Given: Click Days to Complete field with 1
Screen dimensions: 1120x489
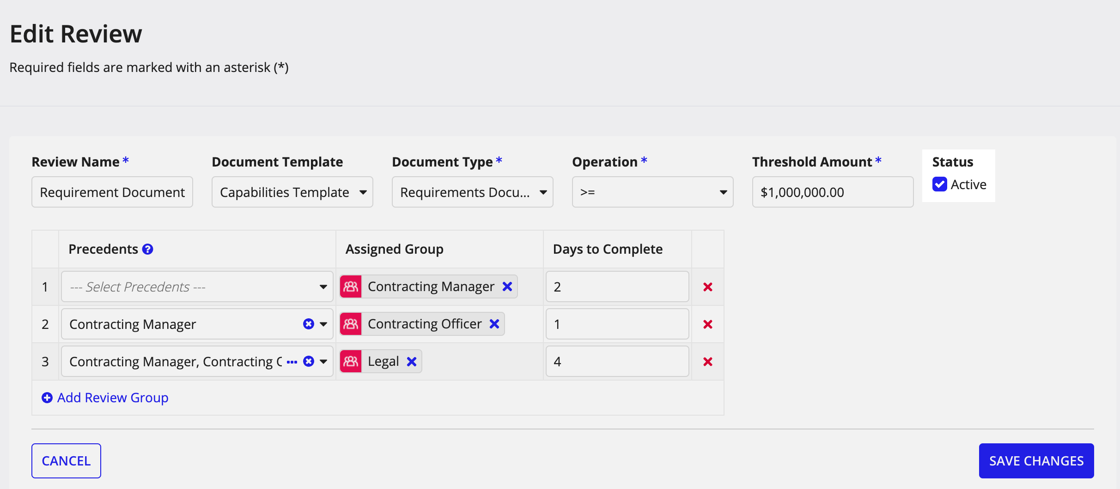Looking at the screenshot, I should (617, 324).
